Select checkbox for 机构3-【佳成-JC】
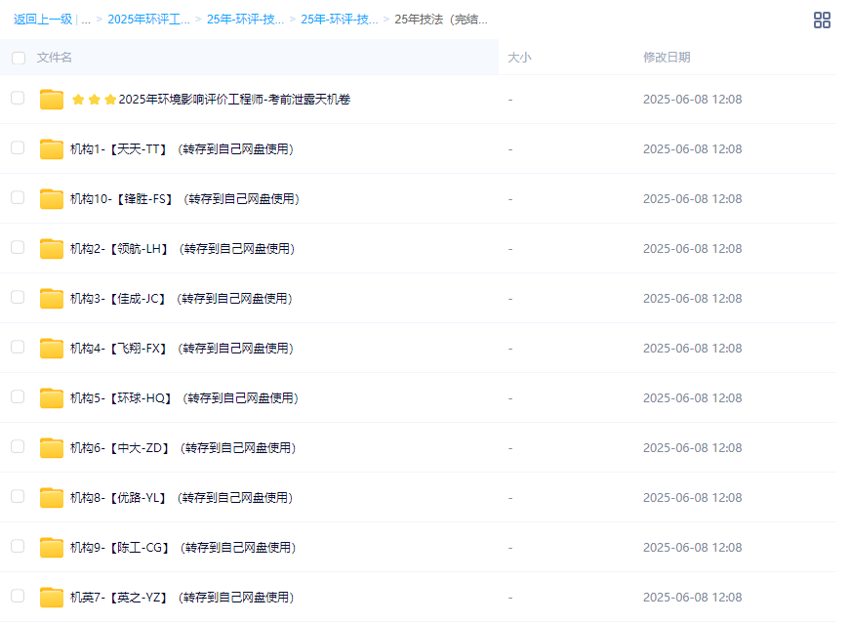Screen dimensions: 851x622 [18, 297]
